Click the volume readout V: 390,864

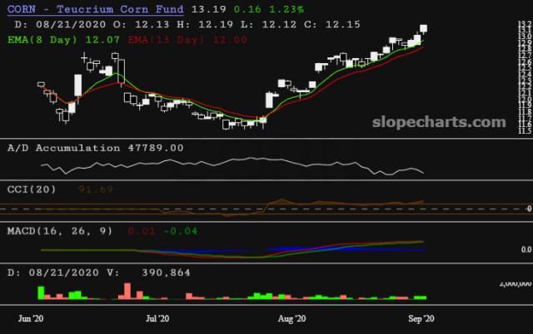(148, 273)
